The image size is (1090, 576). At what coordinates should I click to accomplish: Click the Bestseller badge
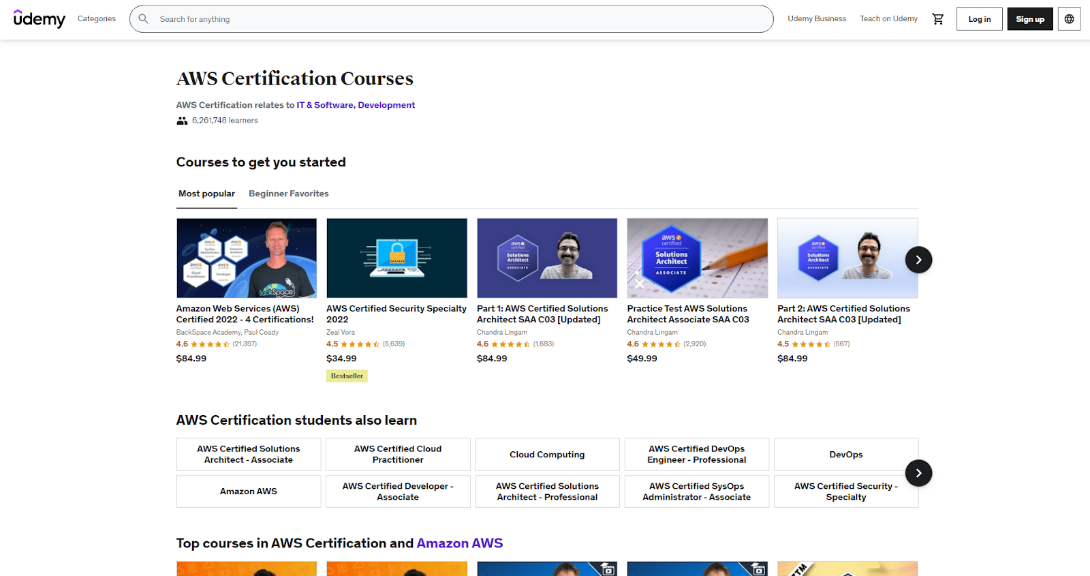click(x=347, y=376)
